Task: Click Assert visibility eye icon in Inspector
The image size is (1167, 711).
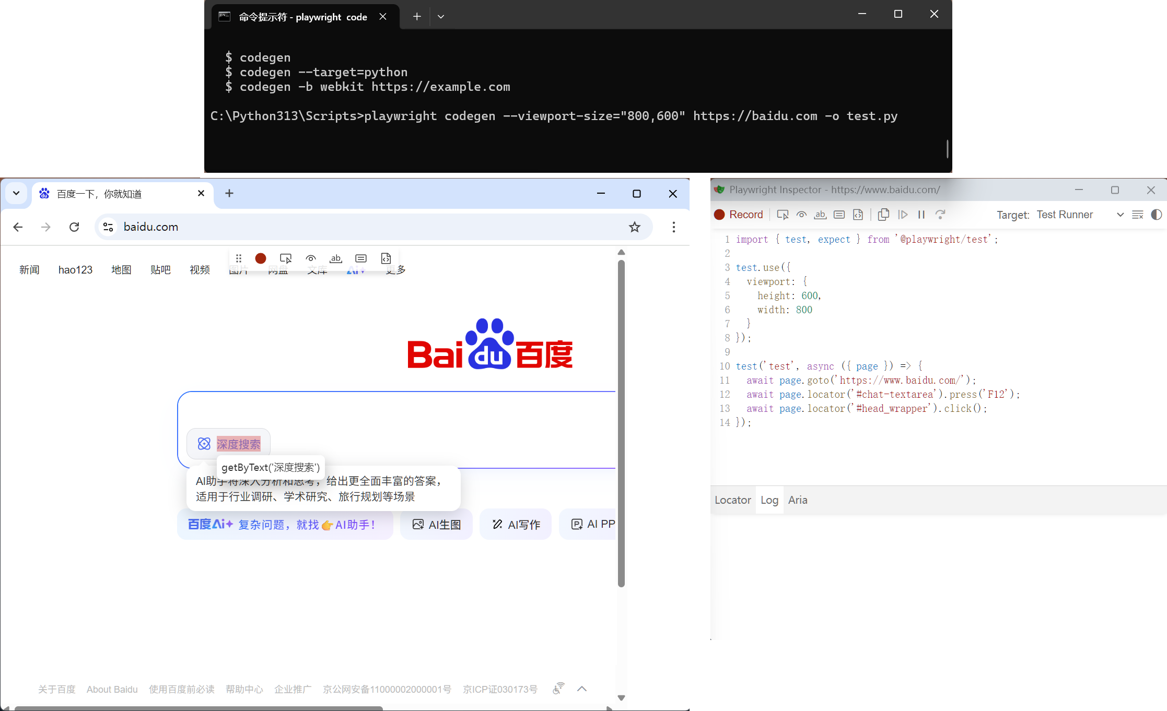Action: tap(801, 215)
